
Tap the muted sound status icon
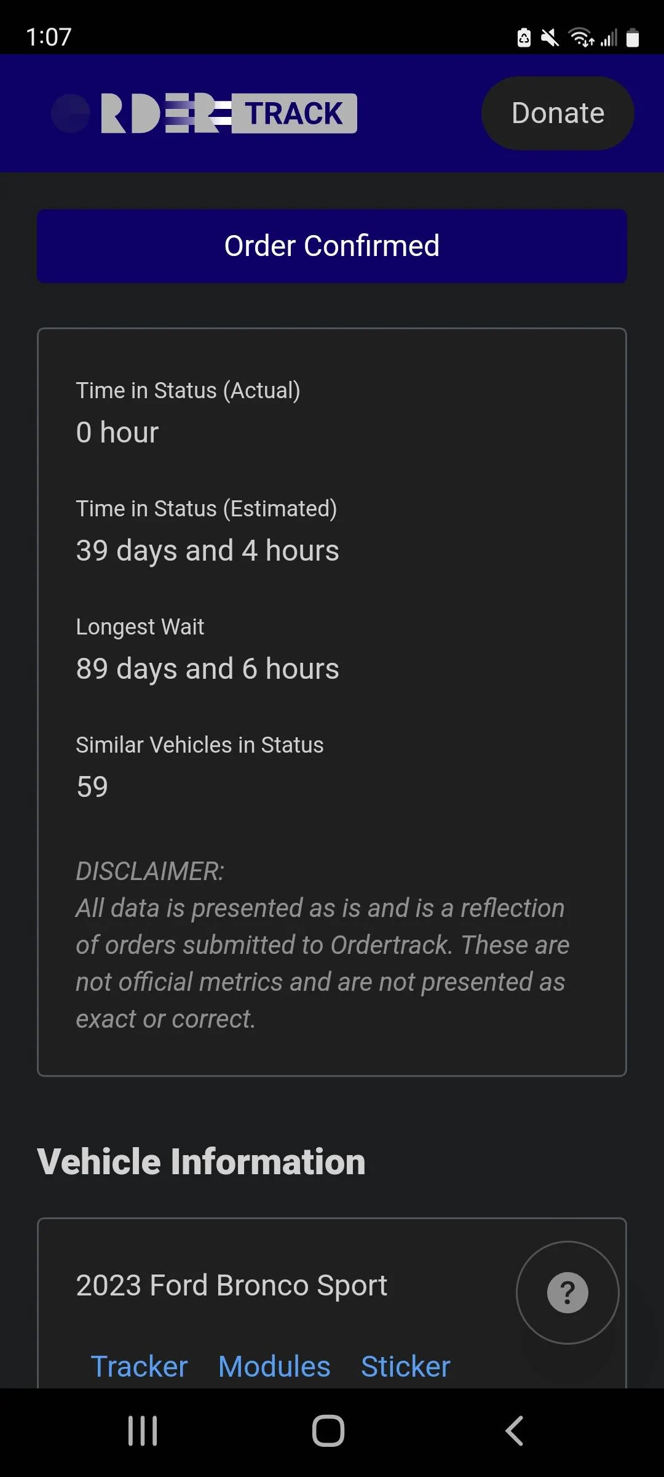[550, 38]
